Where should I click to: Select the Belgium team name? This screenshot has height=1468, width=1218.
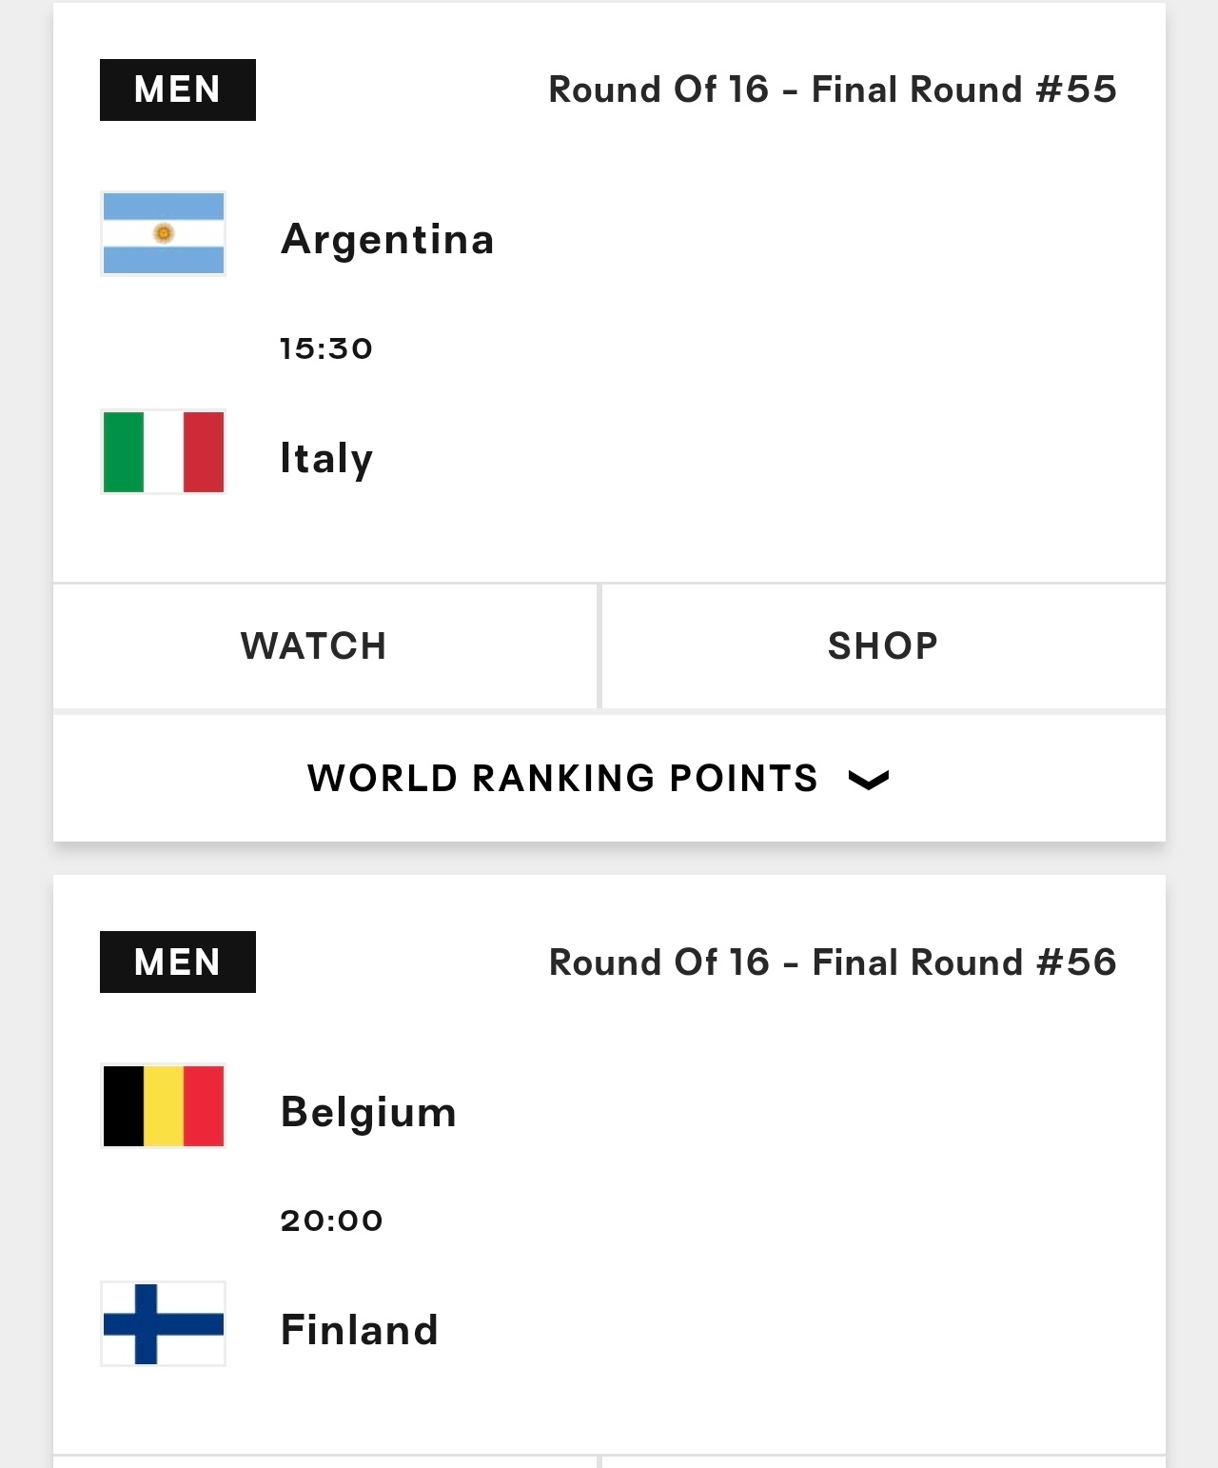pyautogui.click(x=368, y=1112)
